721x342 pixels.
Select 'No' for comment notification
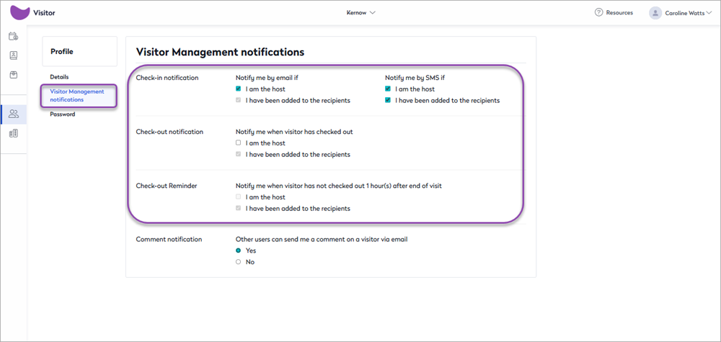pyautogui.click(x=239, y=262)
